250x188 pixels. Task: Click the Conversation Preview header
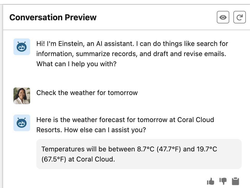[53, 17]
